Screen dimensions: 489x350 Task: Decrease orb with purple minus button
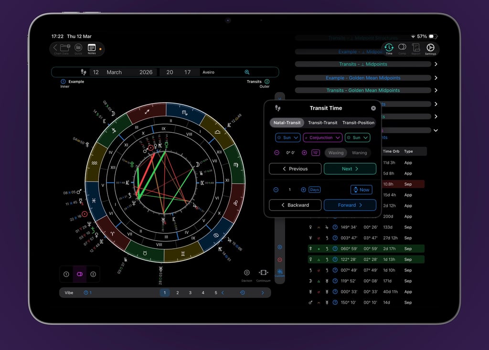(276, 152)
